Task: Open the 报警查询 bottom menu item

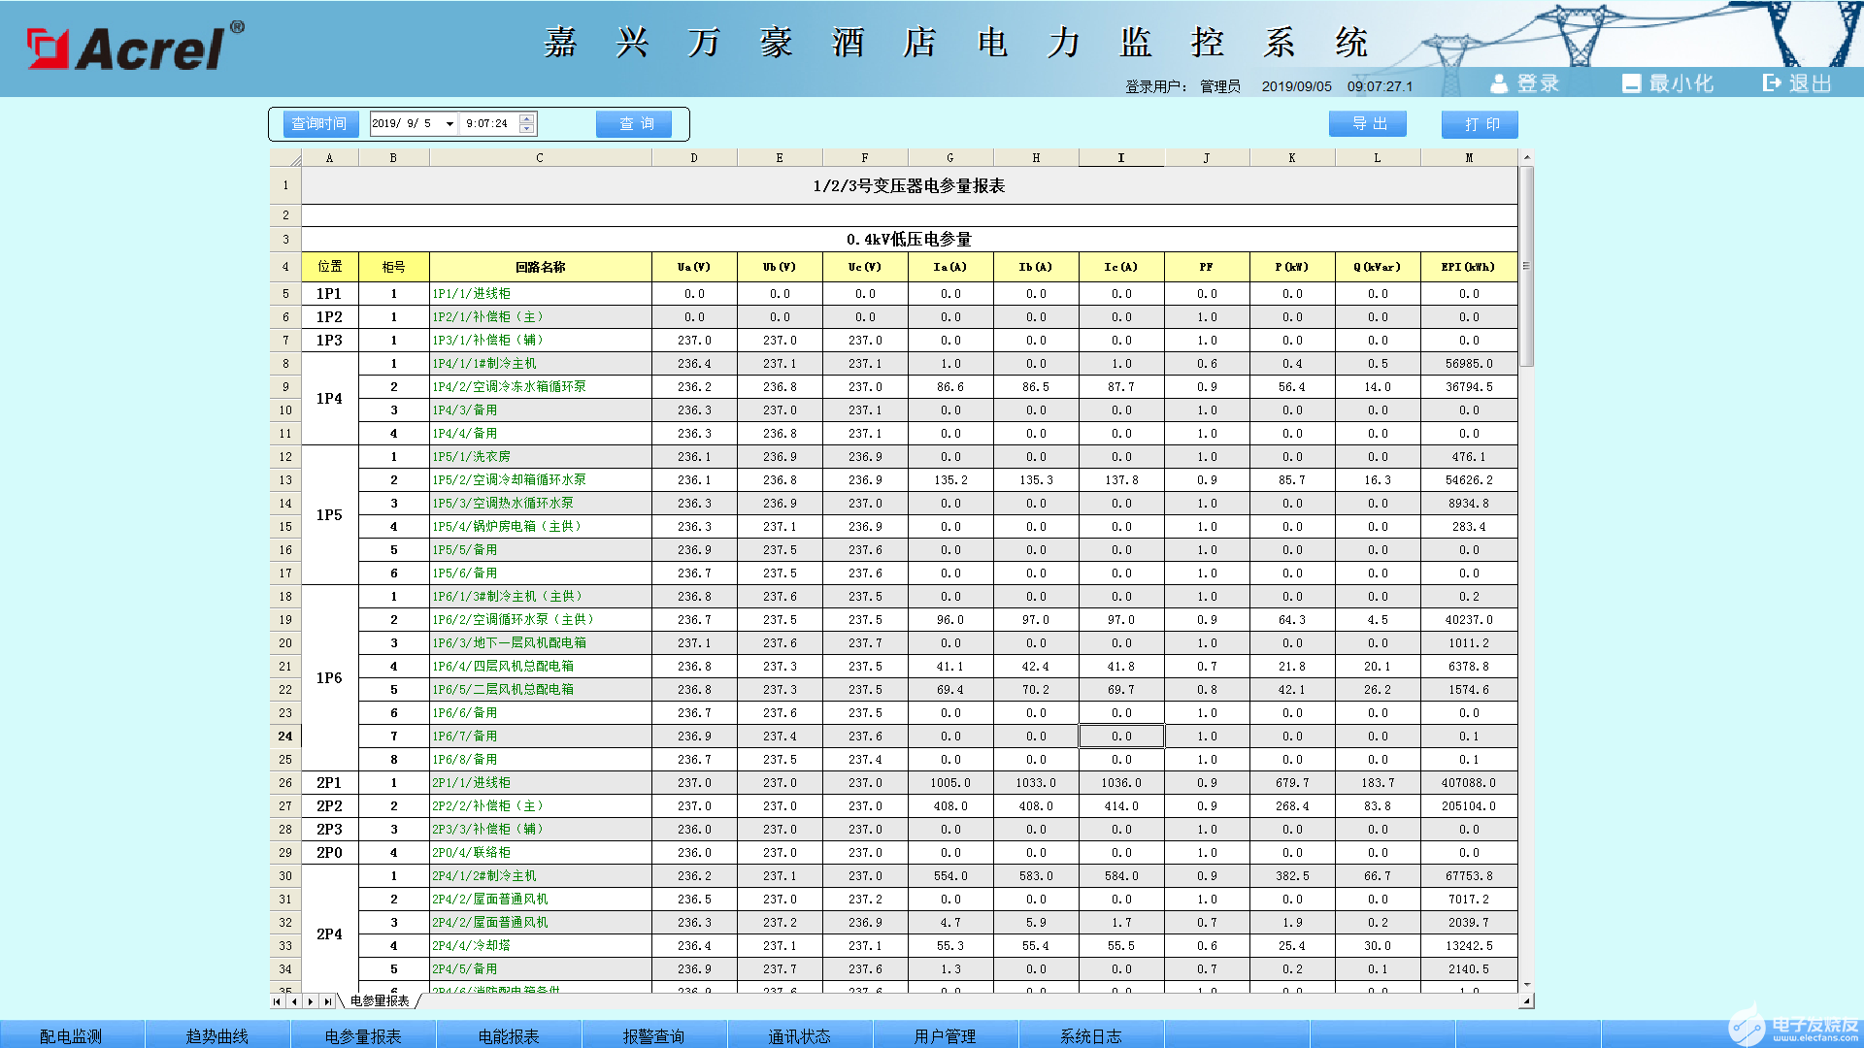Action: 653,1035
